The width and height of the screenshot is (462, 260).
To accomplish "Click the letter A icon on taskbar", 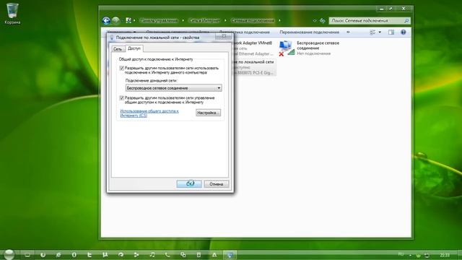I will 214,255.
